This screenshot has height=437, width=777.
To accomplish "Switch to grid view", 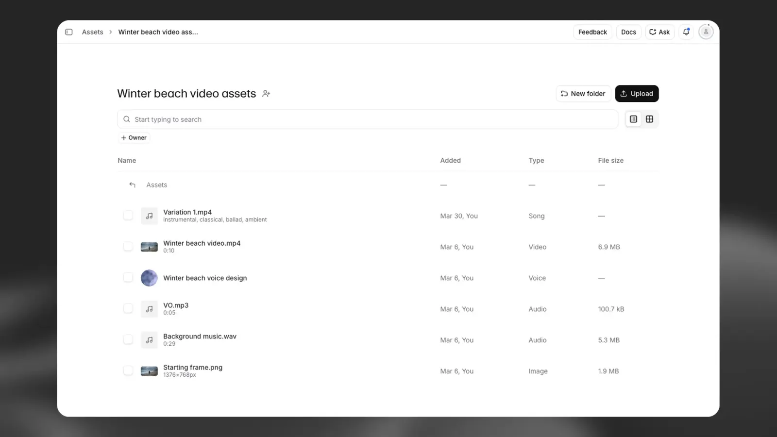I will [x=649, y=119].
